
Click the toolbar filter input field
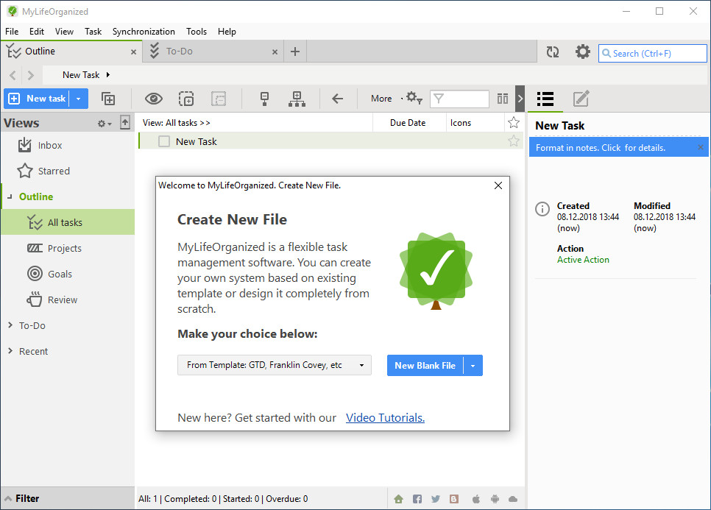click(x=459, y=99)
